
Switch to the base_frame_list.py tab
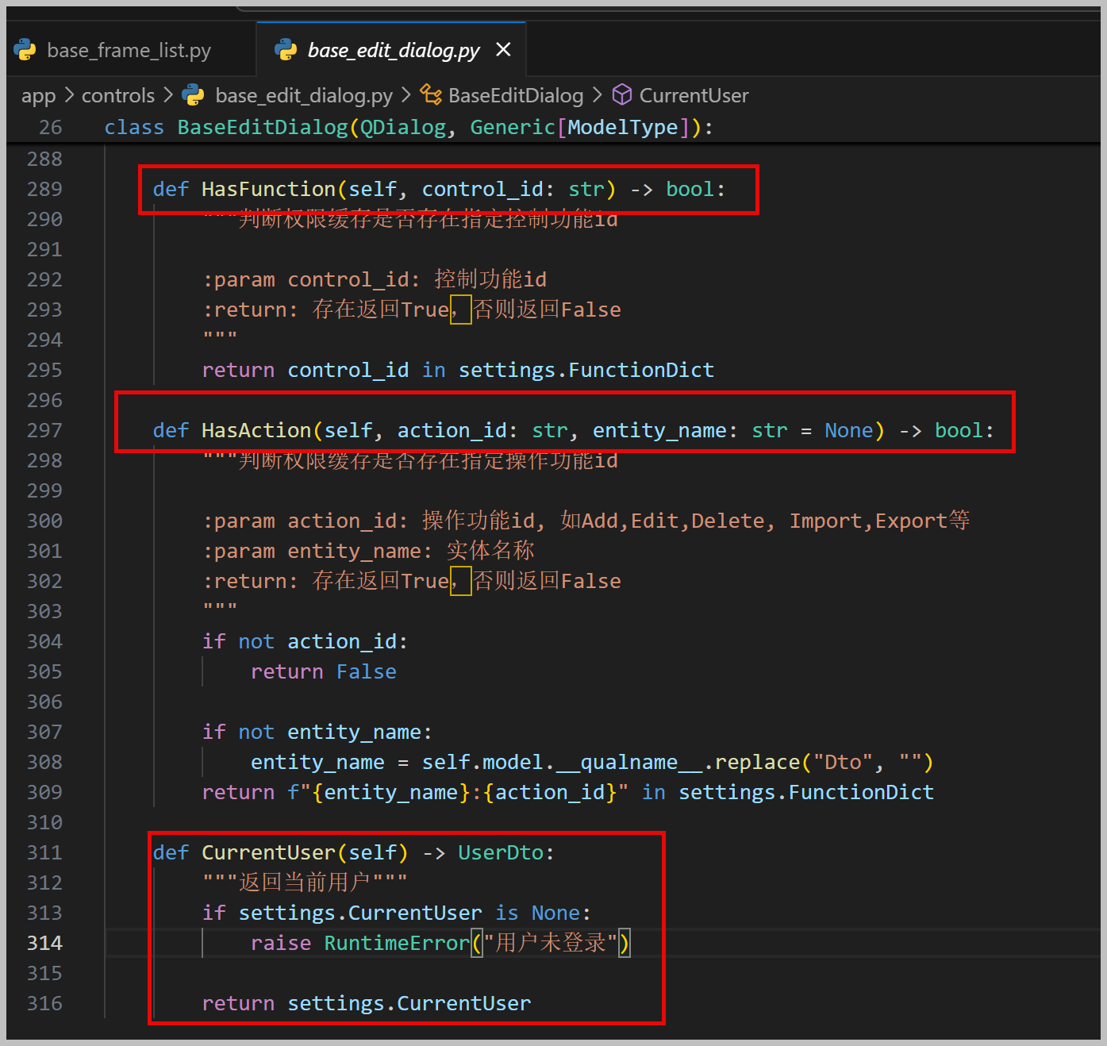(x=129, y=50)
